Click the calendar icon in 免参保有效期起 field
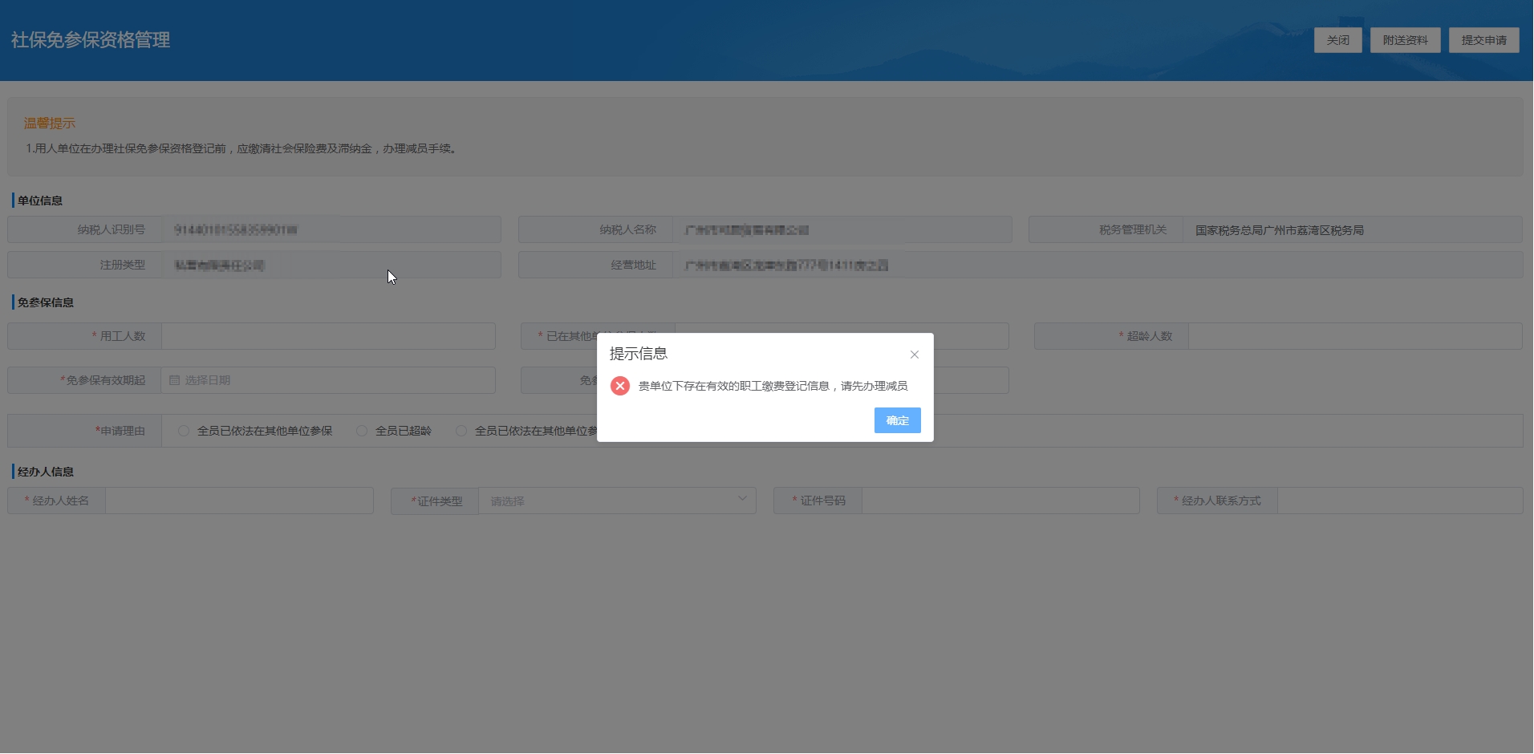 [174, 380]
